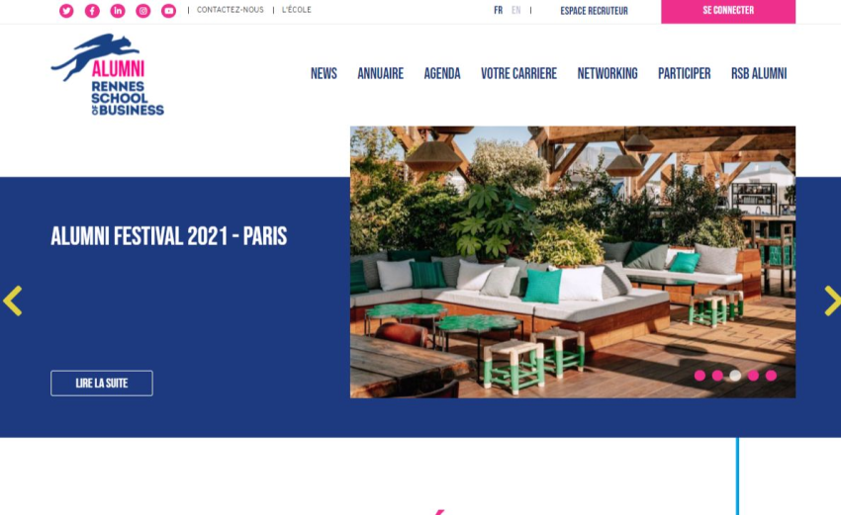Image resolution: width=841 pixels, height=515 pixels.
Task: Expand the VOTRE CARRIERE menu
Action: pos(518,73)
